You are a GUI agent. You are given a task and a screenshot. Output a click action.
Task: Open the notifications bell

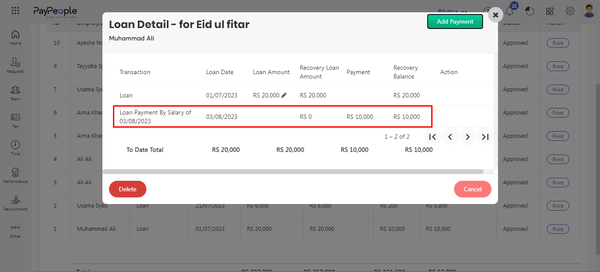tap(510, 11)
